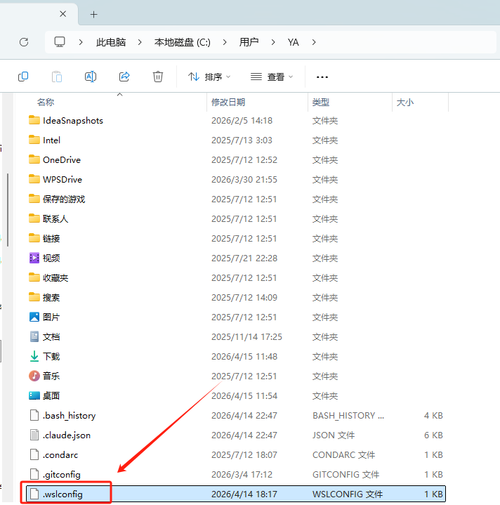The width and height of the screenshot is (500, 505).
Task: Select the .gitconfig file icon
Action: (x=34, y=474)
